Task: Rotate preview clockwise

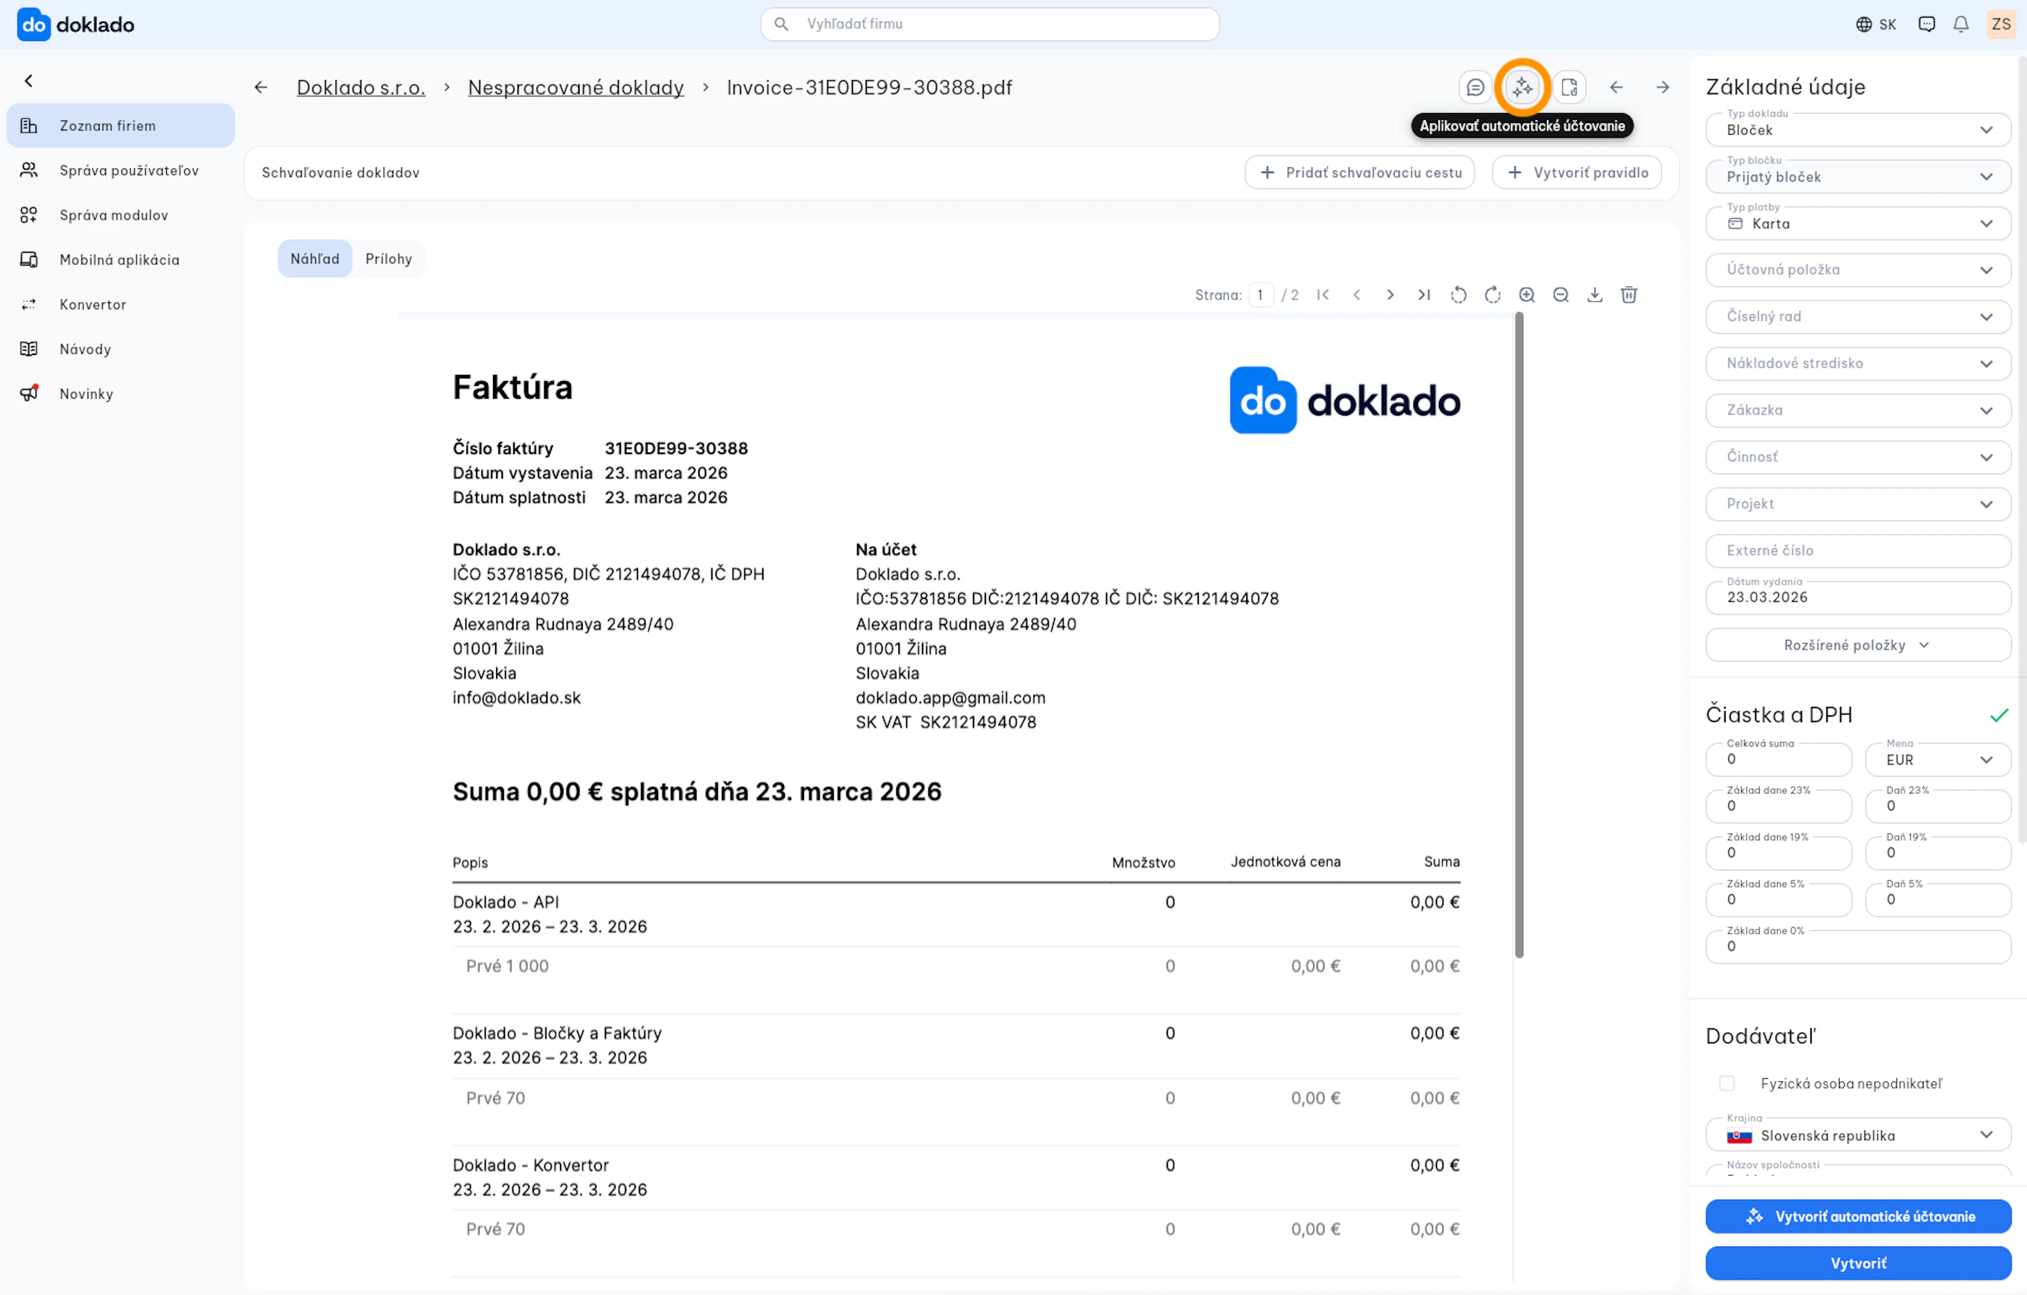Action: (x=1492, y=295)
